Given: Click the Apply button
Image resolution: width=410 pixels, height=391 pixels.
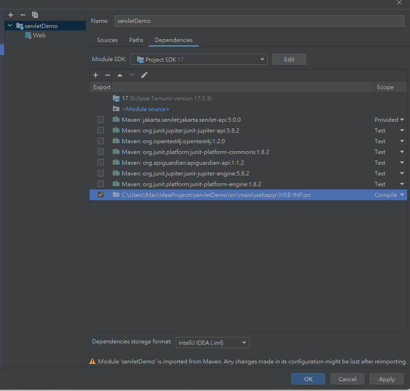Looking at the screenshot, I should coord(387,379).
